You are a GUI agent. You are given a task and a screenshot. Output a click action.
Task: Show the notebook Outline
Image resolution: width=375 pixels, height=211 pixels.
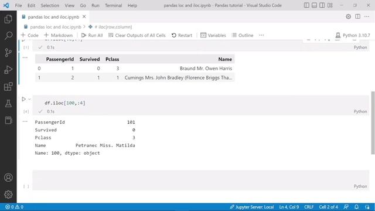(x=243, y=35)
